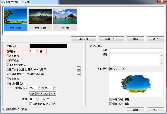Click the width field showing 800
The height and width of the screenshot is (114, 167).
(34, 88)
